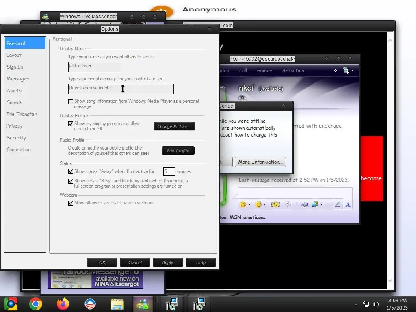Viewport: 416px width, 312px height.
Task: Switch to text typing mode A icon
Action: [x=348, y=205]
